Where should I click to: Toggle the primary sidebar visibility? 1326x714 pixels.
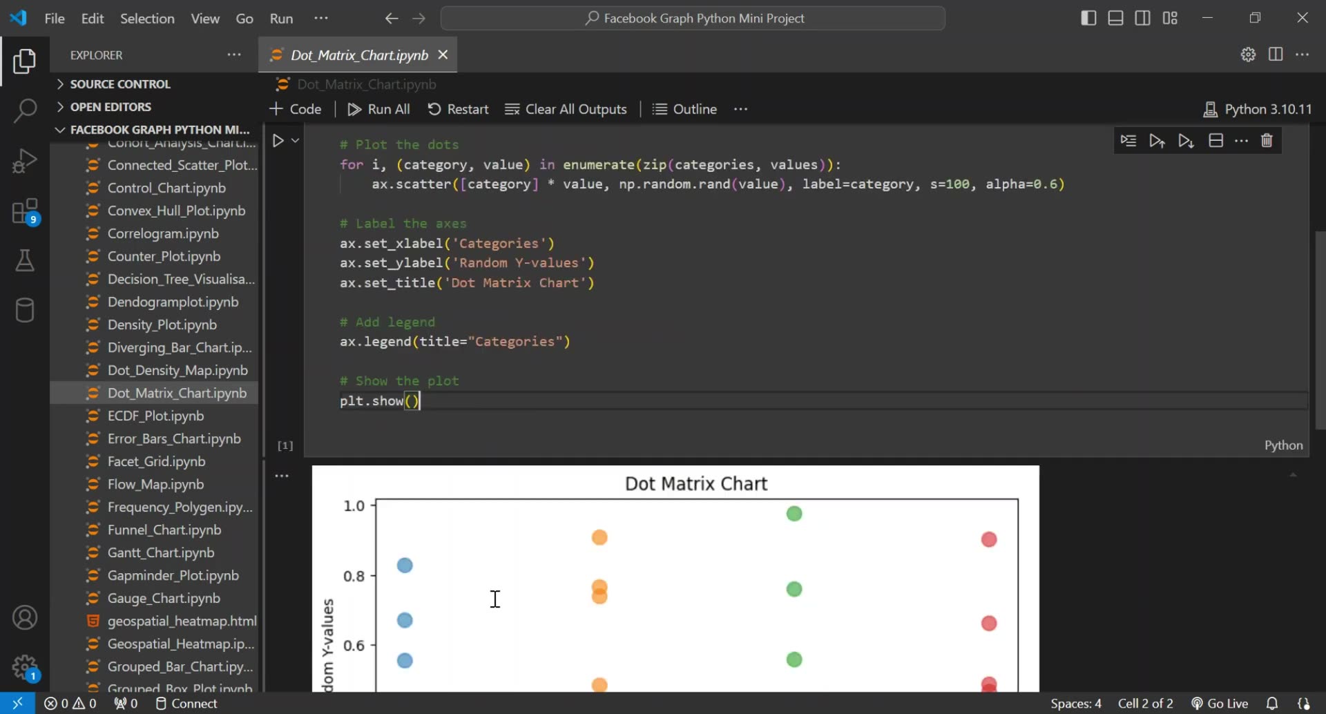1088,18
